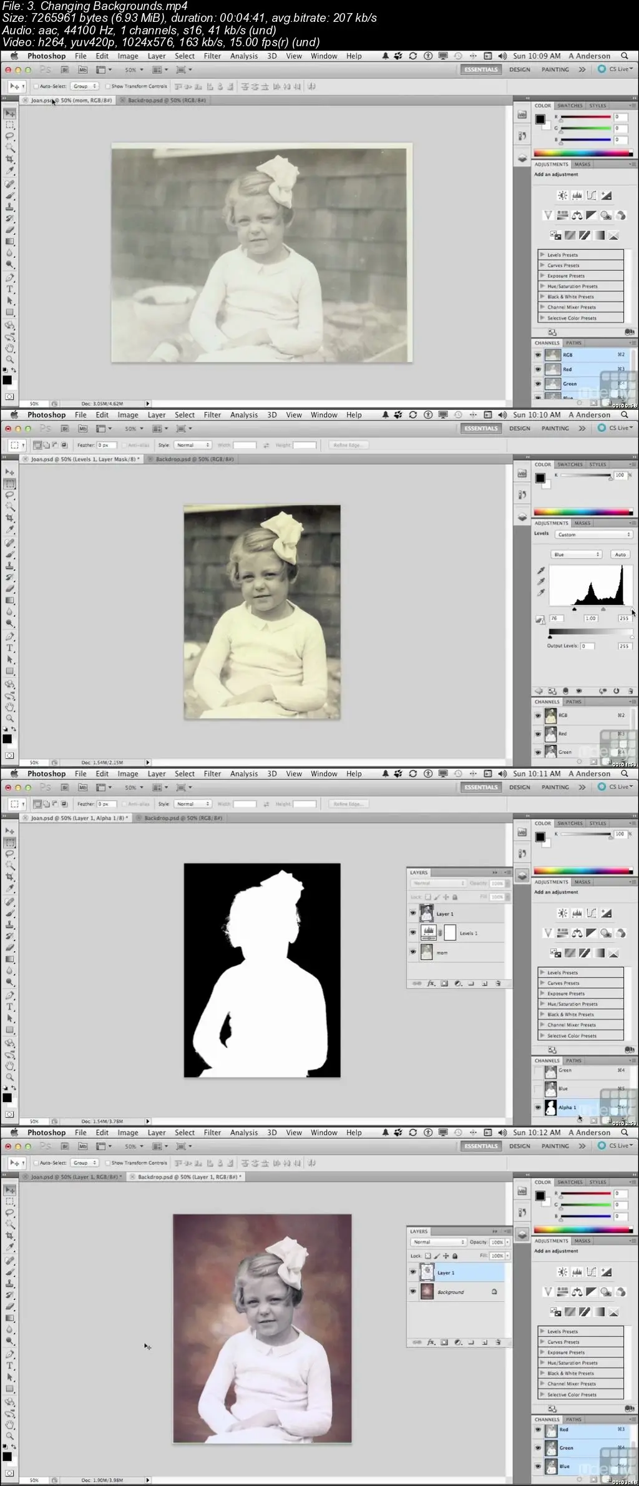
Task: Select the Type tool in the 10:09 AM frame
Action: [10, 289]
